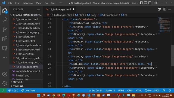Open 8_bs4jumbotron.html file
Screen dimensions: 174x98
28,50
